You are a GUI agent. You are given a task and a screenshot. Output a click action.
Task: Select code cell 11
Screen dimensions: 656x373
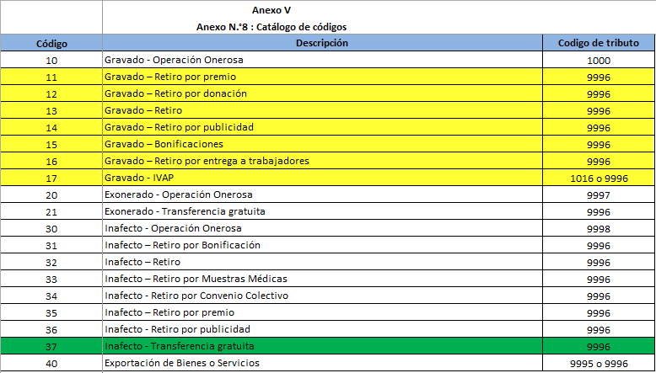click(51, 77)
